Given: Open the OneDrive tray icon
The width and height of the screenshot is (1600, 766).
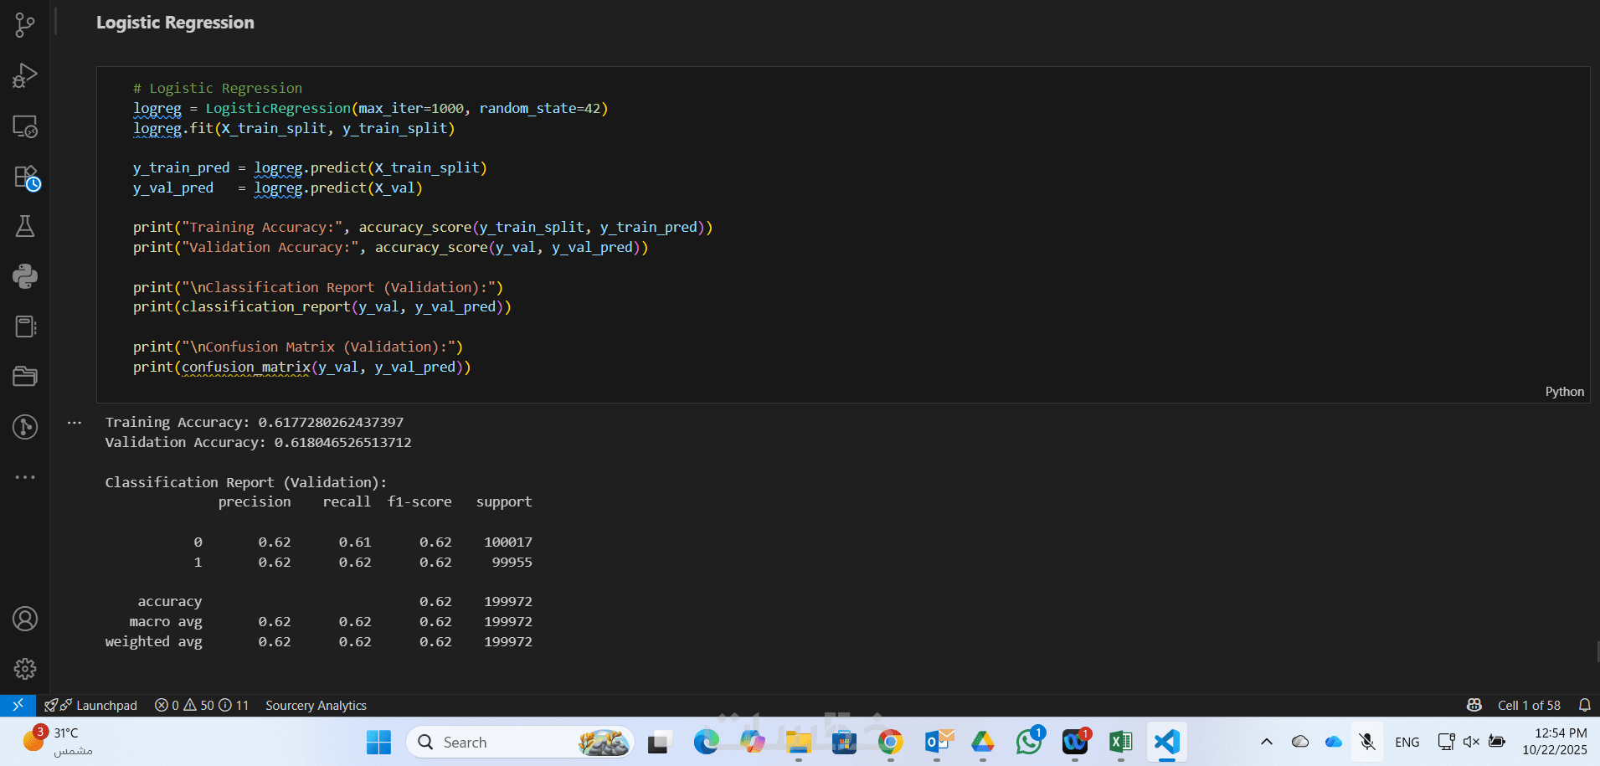Looking at the screenshot, I should [x=1333, y=742].
